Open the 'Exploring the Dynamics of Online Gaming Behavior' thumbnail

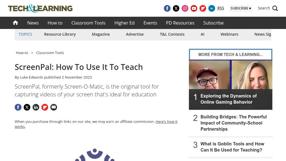point(230,84)
